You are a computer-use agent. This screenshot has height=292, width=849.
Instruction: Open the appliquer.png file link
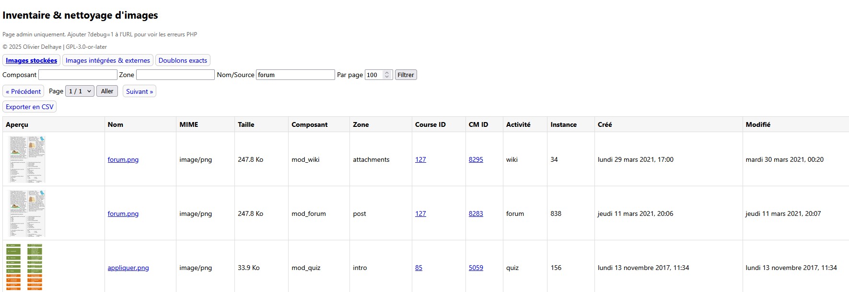tap(128, 268)
